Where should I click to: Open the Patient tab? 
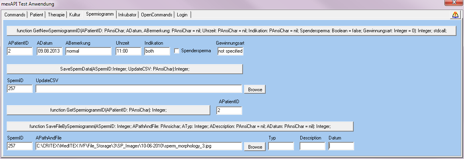click(36, 14)
